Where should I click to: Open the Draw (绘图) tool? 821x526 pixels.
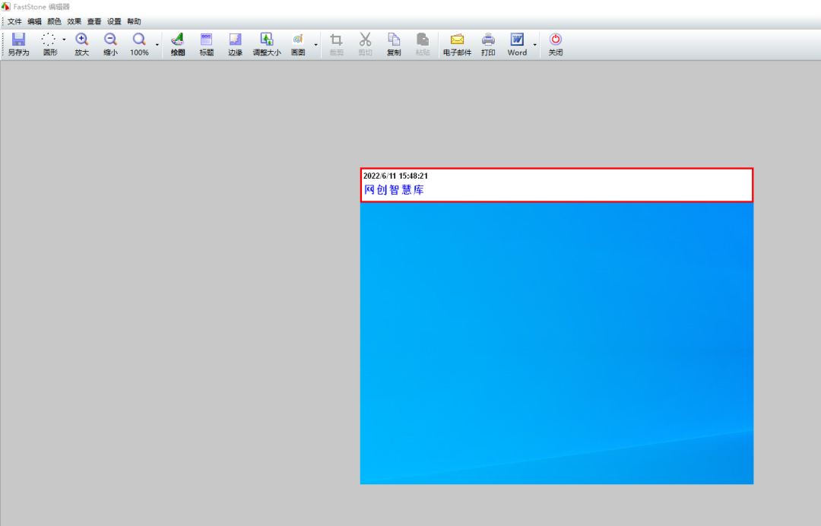coord(177,45)
